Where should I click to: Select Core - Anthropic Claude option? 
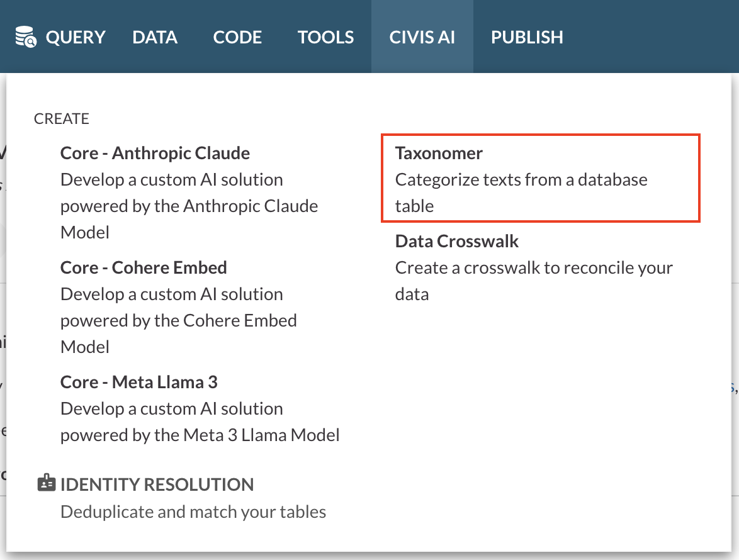coord(155,153)
